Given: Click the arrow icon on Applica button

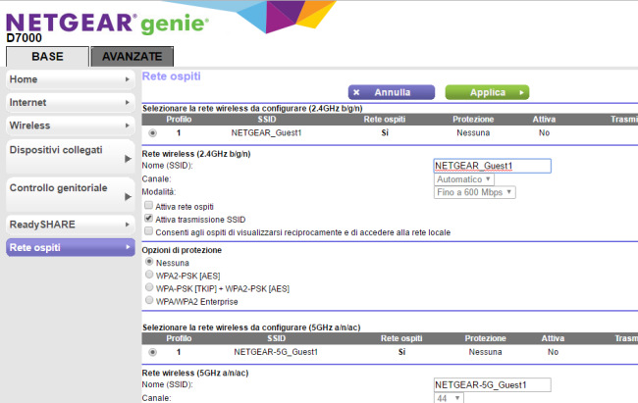Looking at the screenshot, I should click(x=521, y=92).
